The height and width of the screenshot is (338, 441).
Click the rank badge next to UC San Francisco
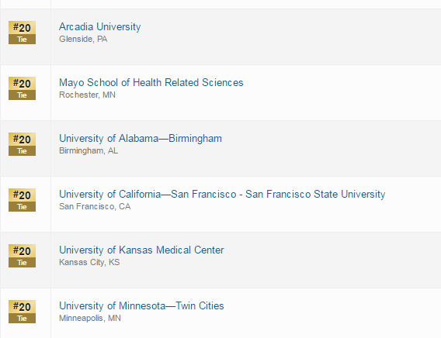pyautogui.click(x=22, y=200)
